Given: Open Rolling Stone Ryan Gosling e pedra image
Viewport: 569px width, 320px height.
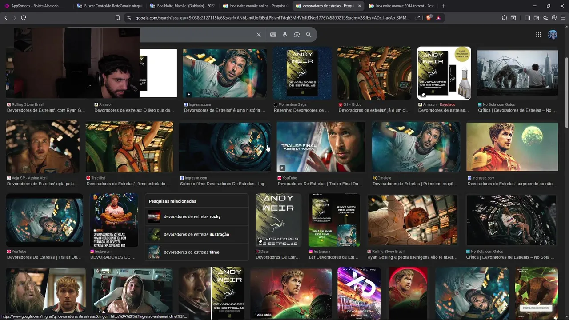Looking at the screenshot, I should pyautogui.click(x=413, y=220).
